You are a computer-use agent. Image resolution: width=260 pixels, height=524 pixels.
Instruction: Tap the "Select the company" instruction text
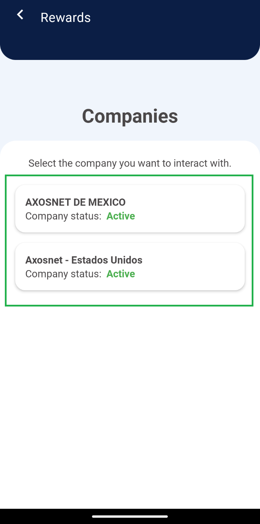coord(130,163)
